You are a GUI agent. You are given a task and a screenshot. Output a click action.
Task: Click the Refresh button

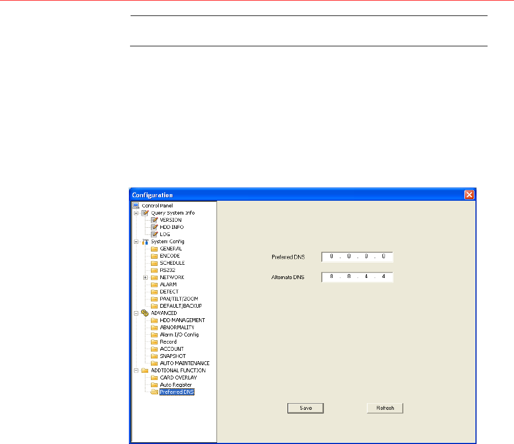(x=385, y=408)
